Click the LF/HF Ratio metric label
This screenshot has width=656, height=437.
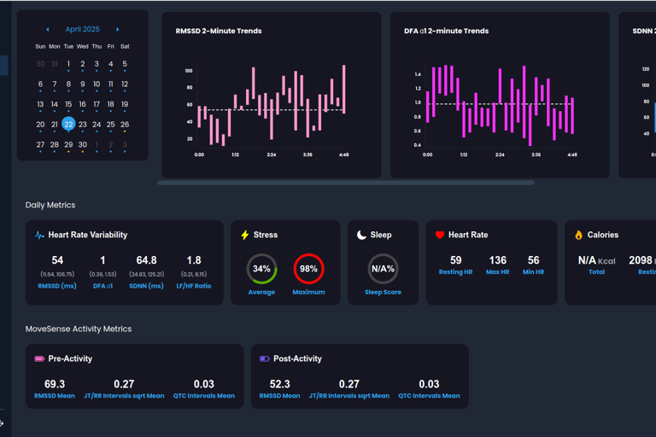[x=194, y=286]
